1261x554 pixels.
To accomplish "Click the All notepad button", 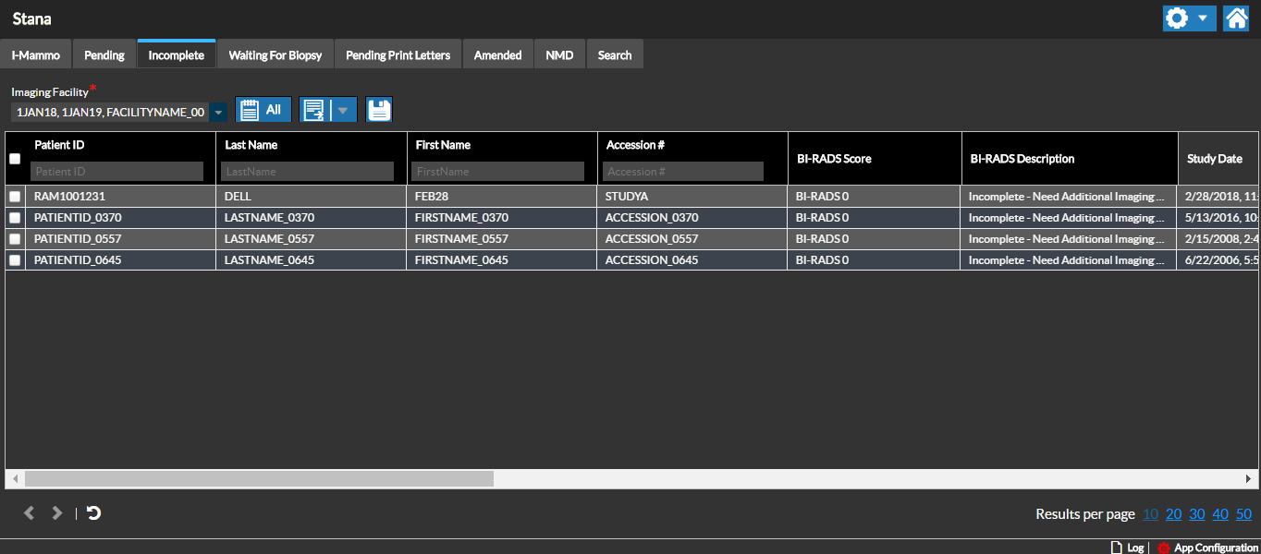I will pyautogui.click(x=263, y=110).
